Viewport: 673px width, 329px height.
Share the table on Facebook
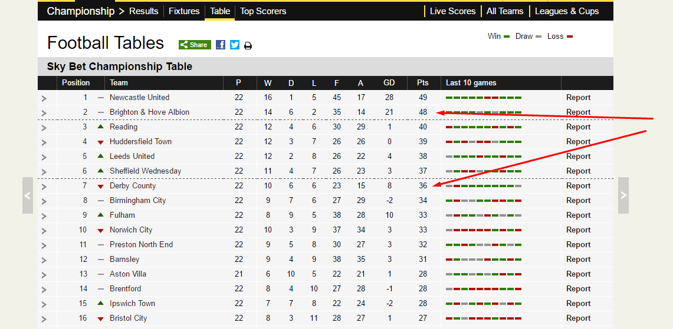coord(220,45)
